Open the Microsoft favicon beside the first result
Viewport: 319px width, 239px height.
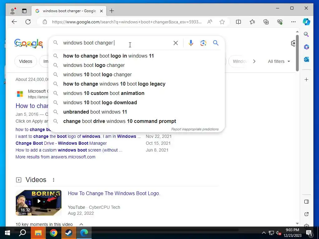tap(20, 94)
